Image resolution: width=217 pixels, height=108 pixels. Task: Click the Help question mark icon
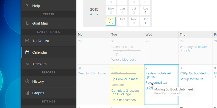pos(27,6)
